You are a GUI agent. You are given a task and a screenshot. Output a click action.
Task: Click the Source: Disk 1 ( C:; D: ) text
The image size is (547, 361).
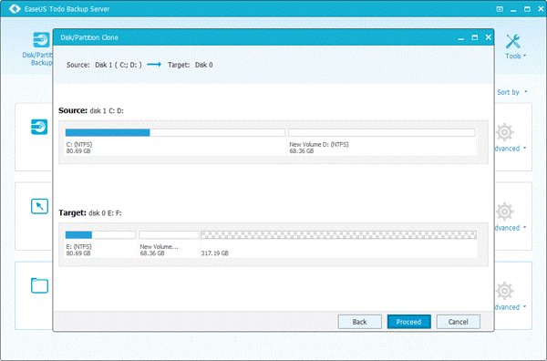tap(104, 65)
